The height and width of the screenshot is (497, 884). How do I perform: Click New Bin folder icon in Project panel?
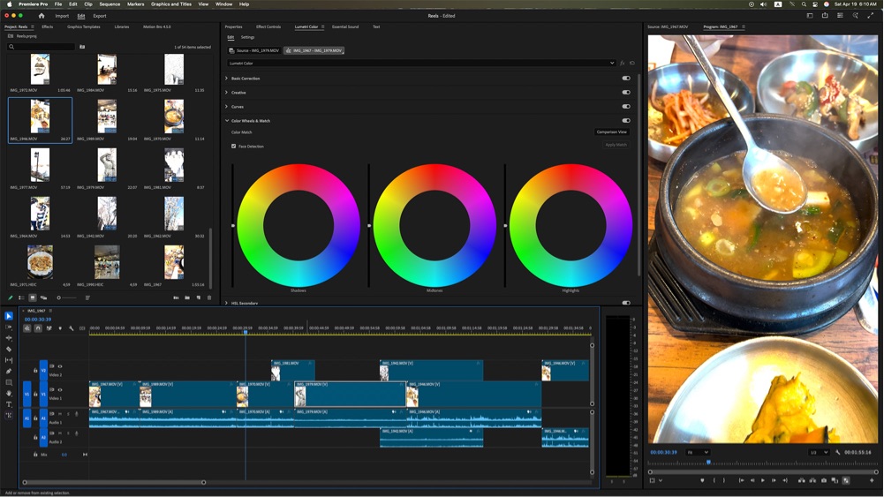(187, 297)
